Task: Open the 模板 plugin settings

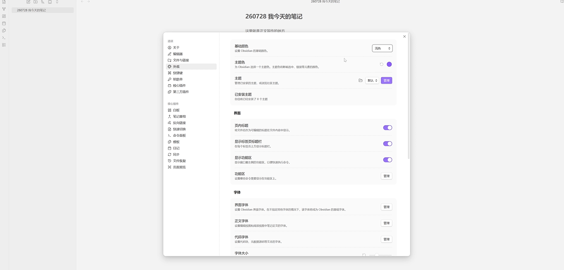Action: tap(191, 142)
